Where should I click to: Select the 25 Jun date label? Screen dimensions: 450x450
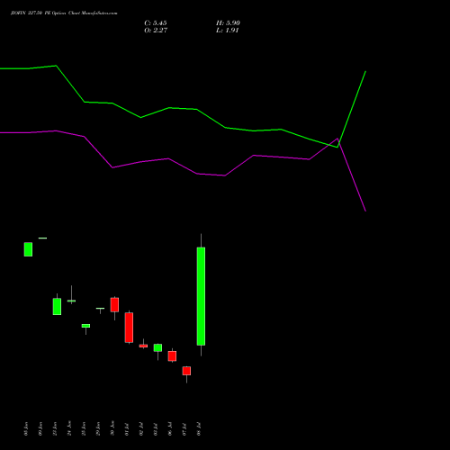tap(84, 428)
